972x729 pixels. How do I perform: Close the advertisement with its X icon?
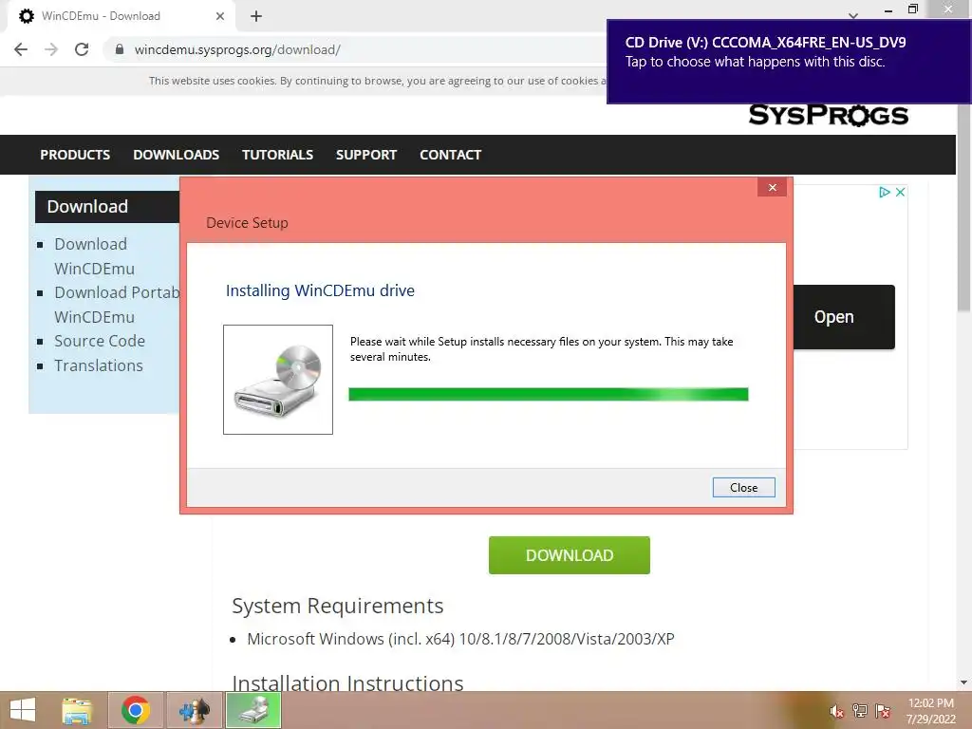pyautogui.click(x=900, y=192)
